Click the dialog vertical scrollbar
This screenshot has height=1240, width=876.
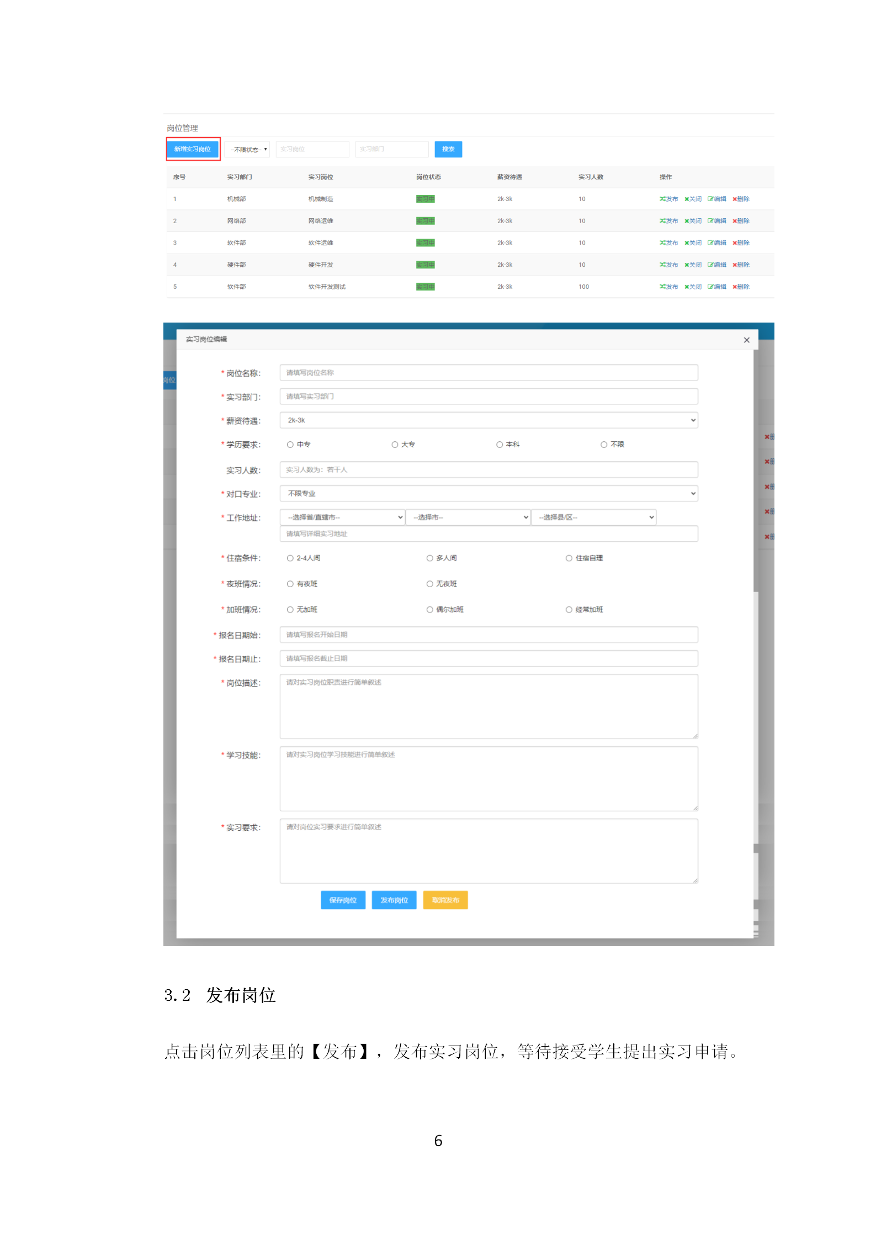click(756, 471)
